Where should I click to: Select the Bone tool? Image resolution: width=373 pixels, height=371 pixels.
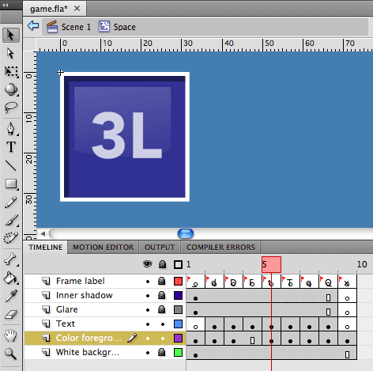coord(11,259)
